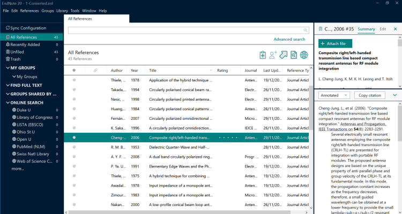This screenshot has height=214, width=402.
Task: Switch to the Edit tab in reference panel
Action: pyautogui.click(x=383, y=29)
